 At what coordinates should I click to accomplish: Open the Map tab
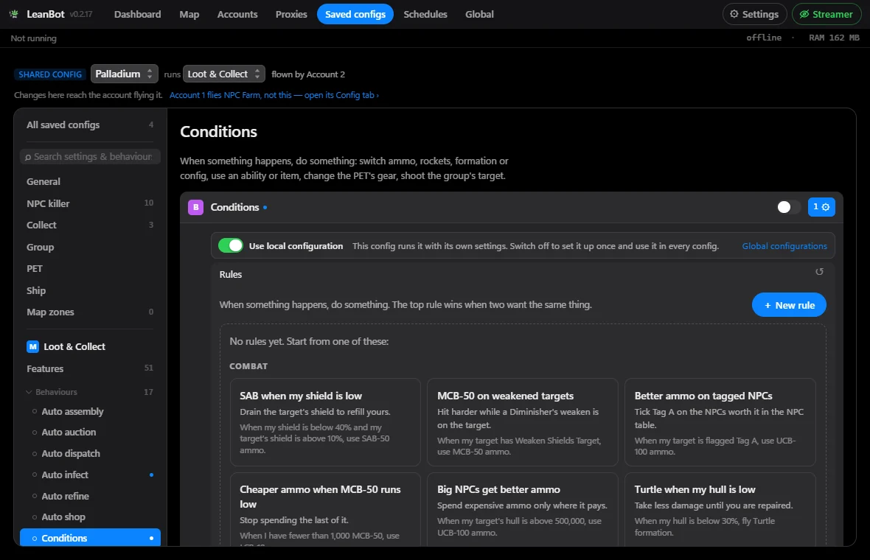point(189,15)
